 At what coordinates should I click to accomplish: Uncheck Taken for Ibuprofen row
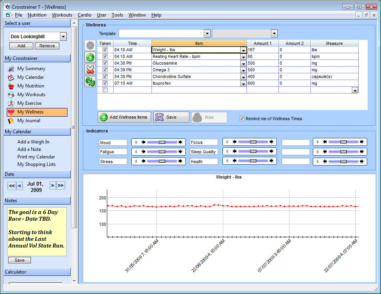point(105,83)
